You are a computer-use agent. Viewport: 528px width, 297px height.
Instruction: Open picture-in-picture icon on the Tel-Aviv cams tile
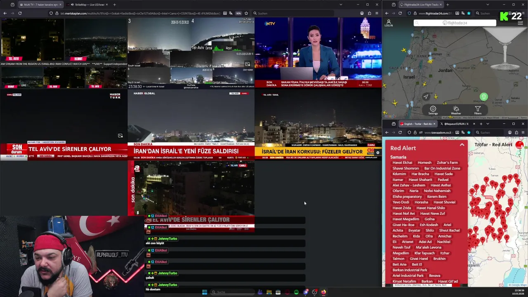tap(247, 64)
